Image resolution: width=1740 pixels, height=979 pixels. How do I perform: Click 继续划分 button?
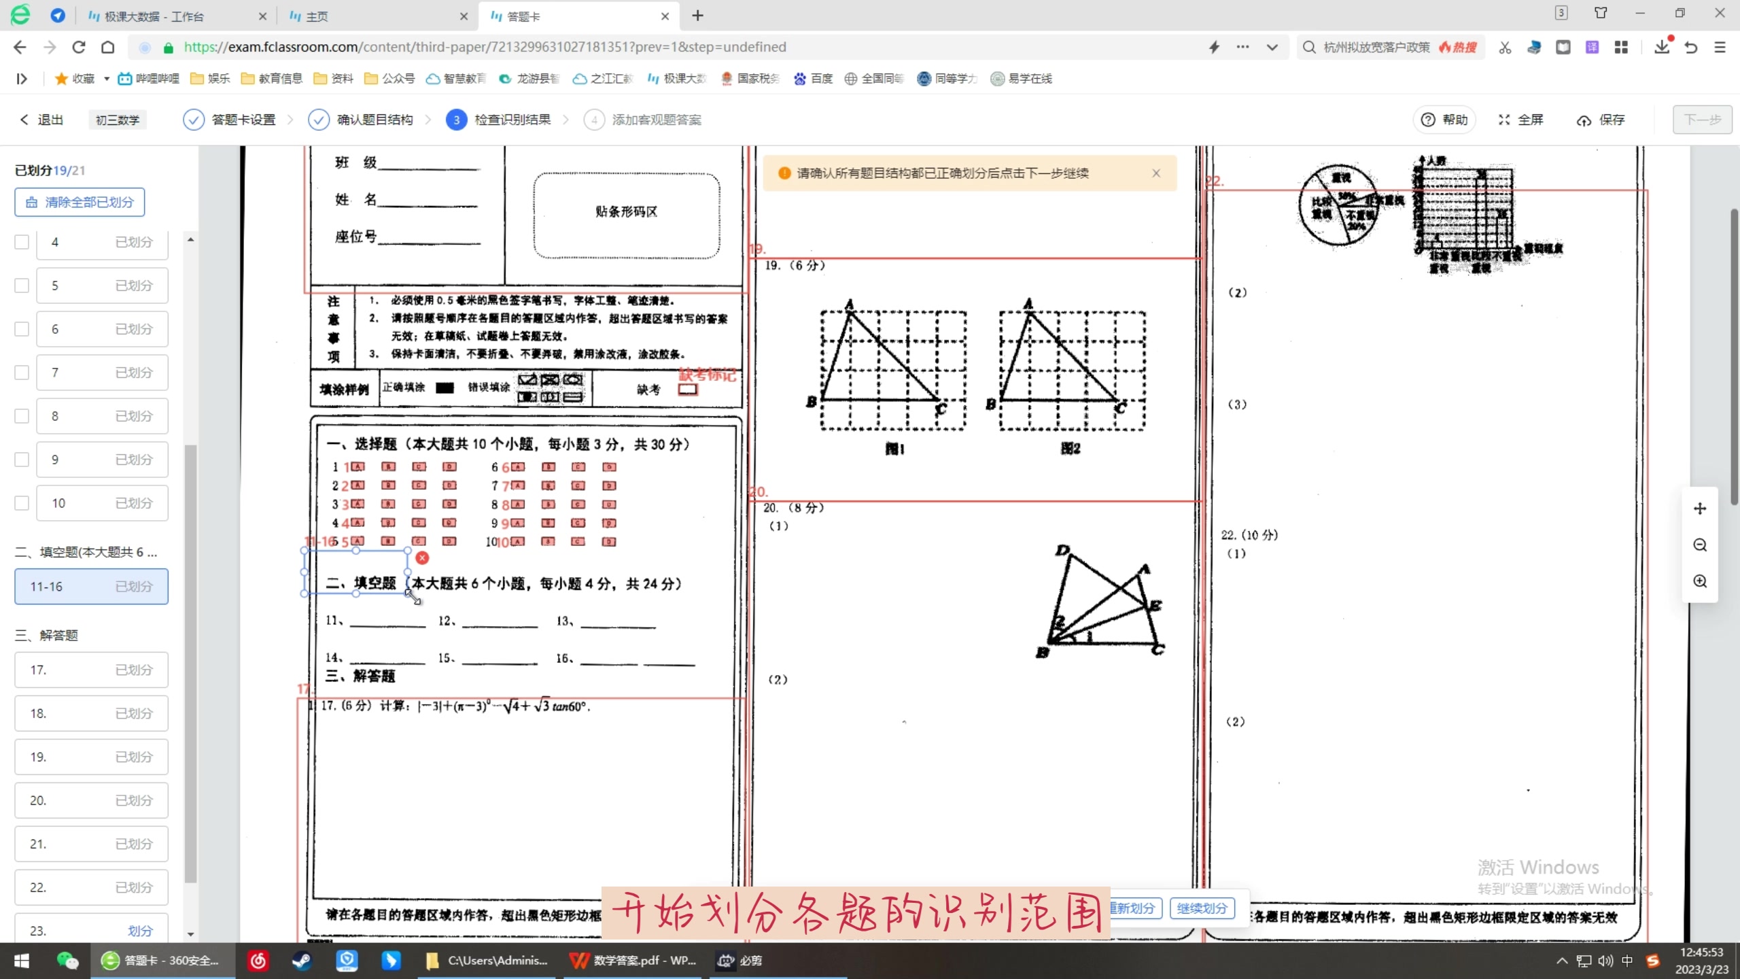[1202, 908]
